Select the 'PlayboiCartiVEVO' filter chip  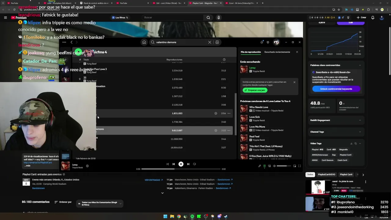[327, 174]
